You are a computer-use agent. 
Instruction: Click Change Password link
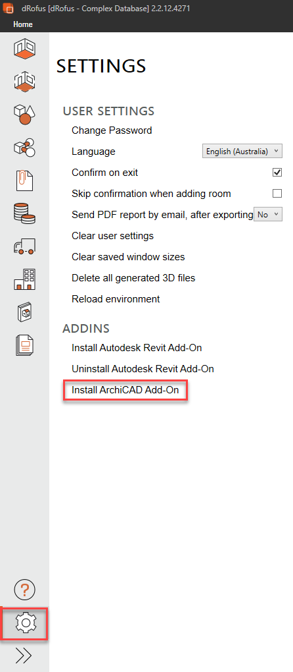point(112,130)
